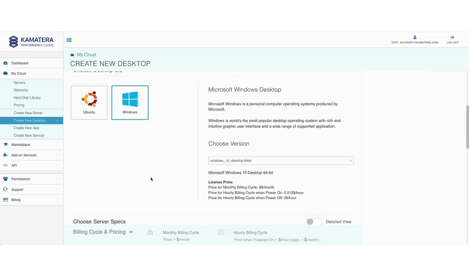Image resolution: width=469 pixels, height=264 pixels.
Task: Select Create New Desktop menu item
Action: (x=32, y=120)
